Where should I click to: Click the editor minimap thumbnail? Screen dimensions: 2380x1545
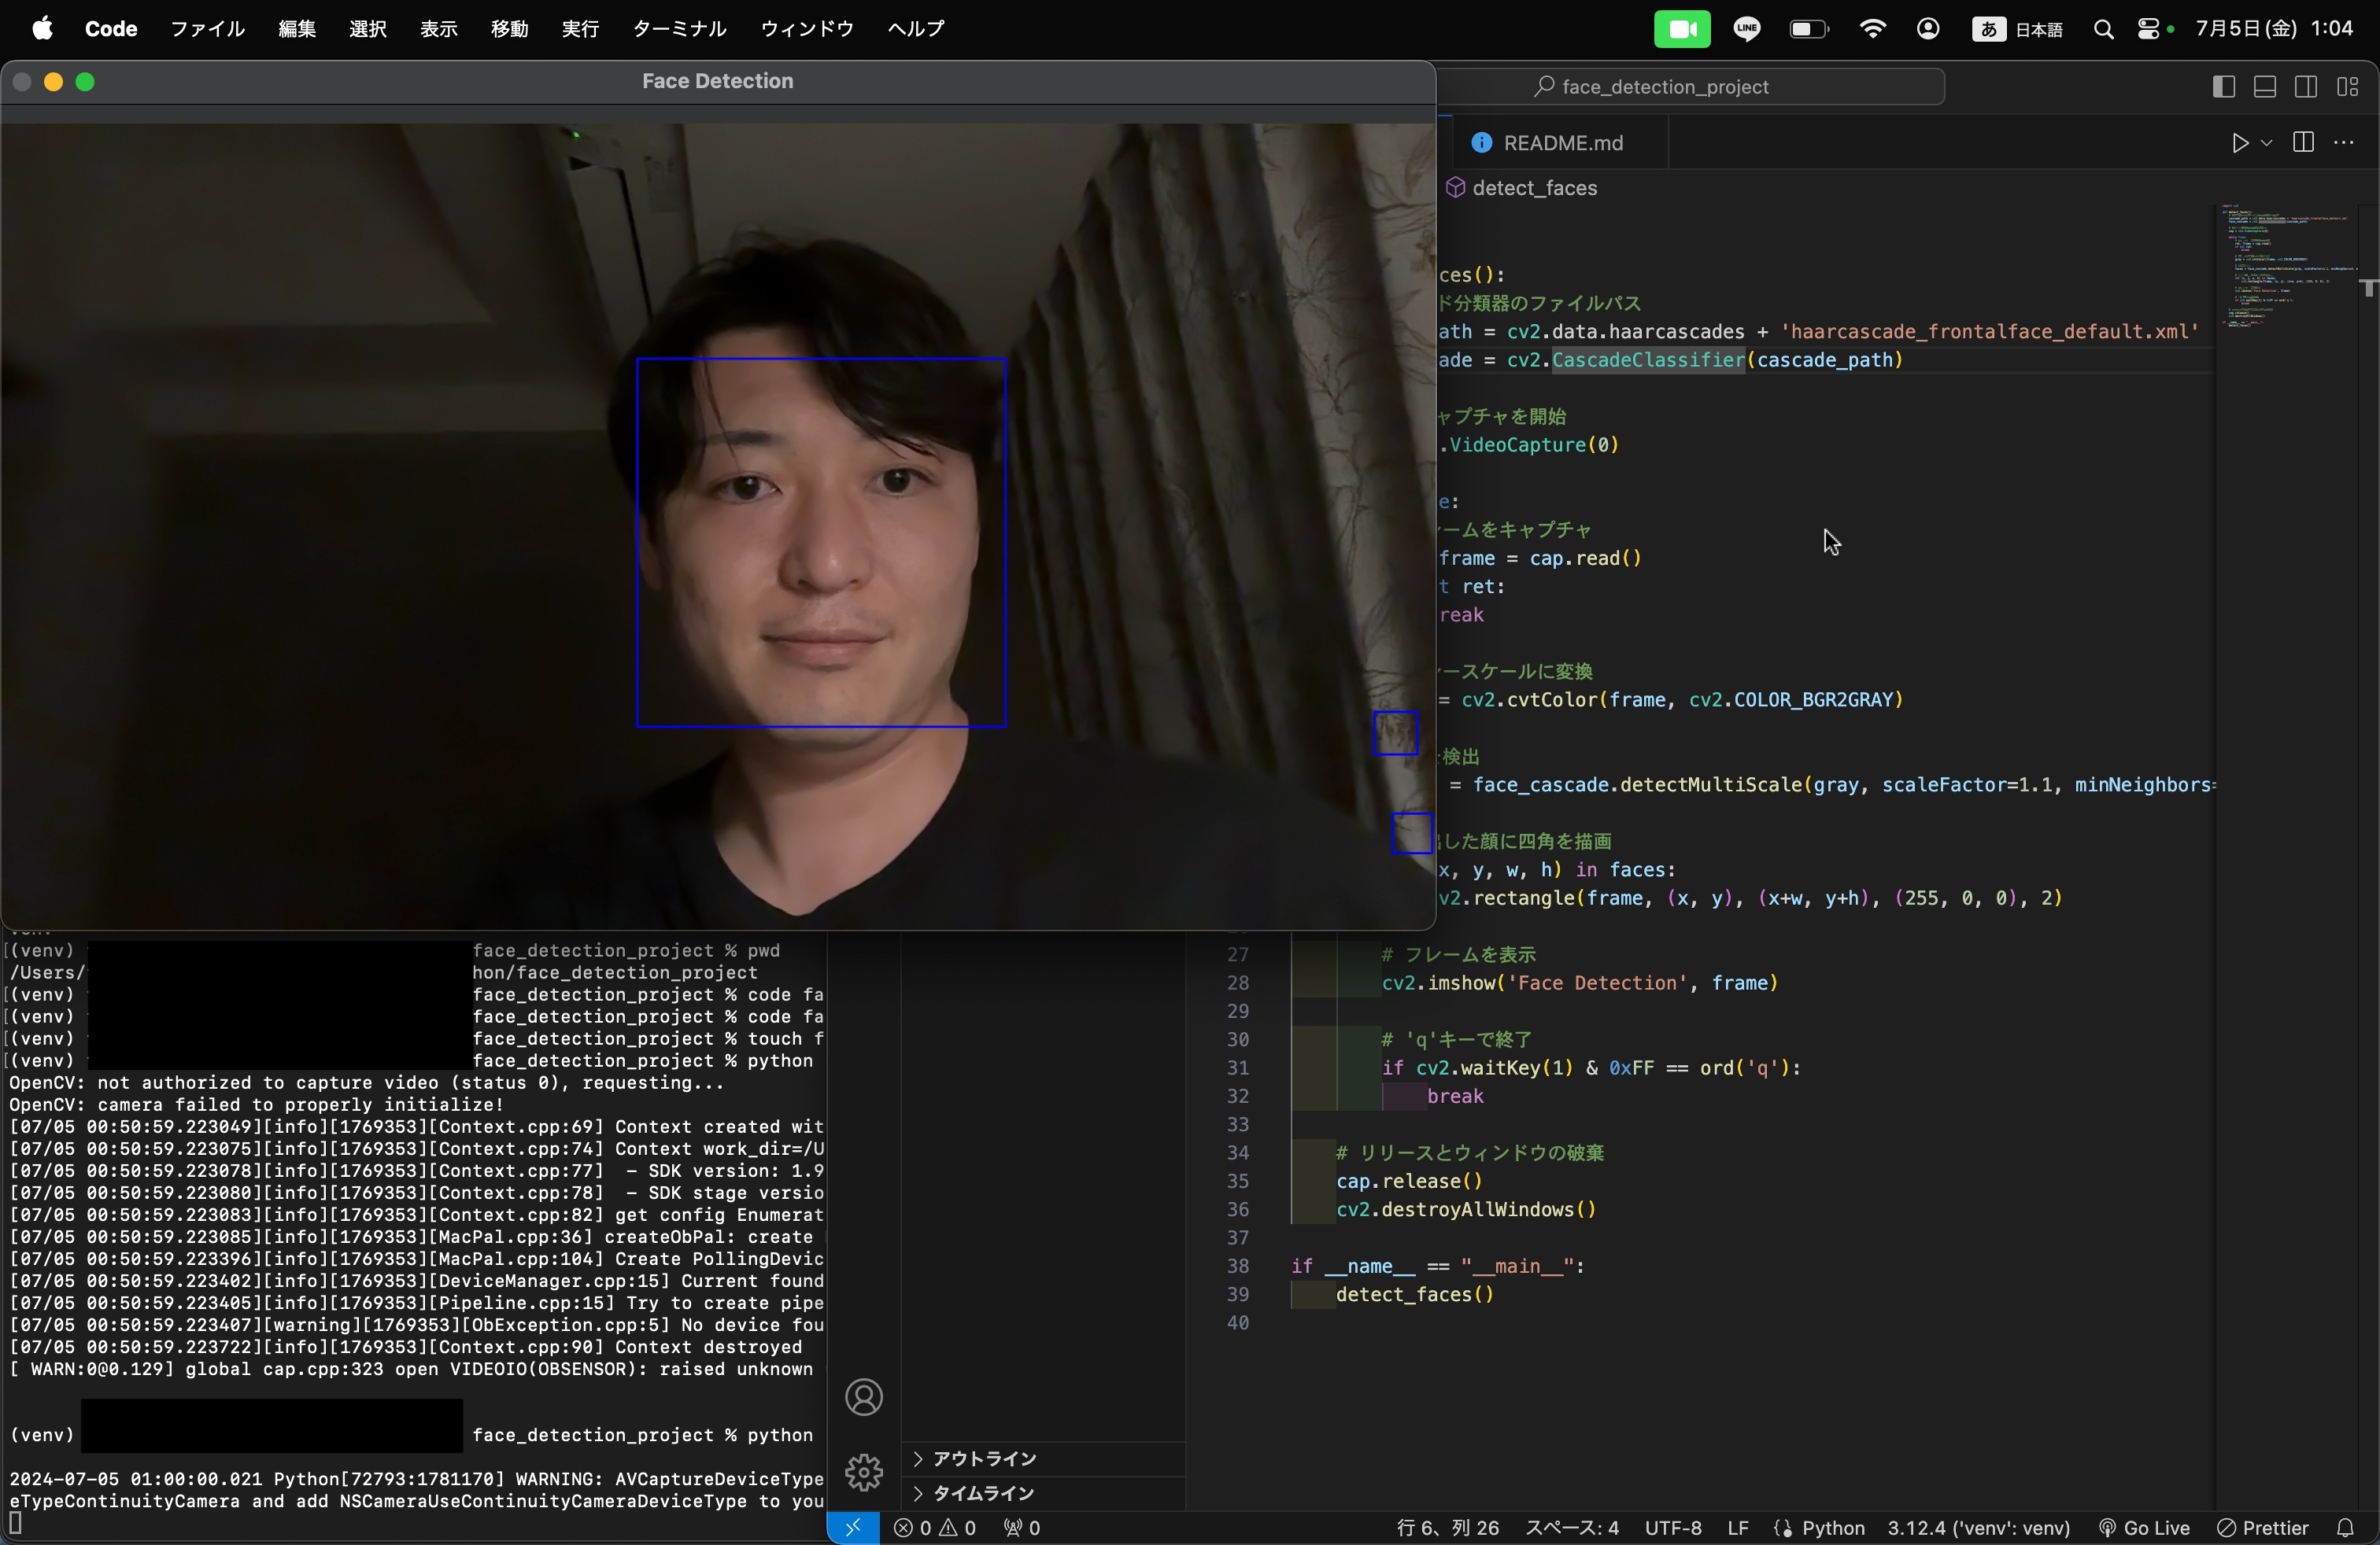2290,265
